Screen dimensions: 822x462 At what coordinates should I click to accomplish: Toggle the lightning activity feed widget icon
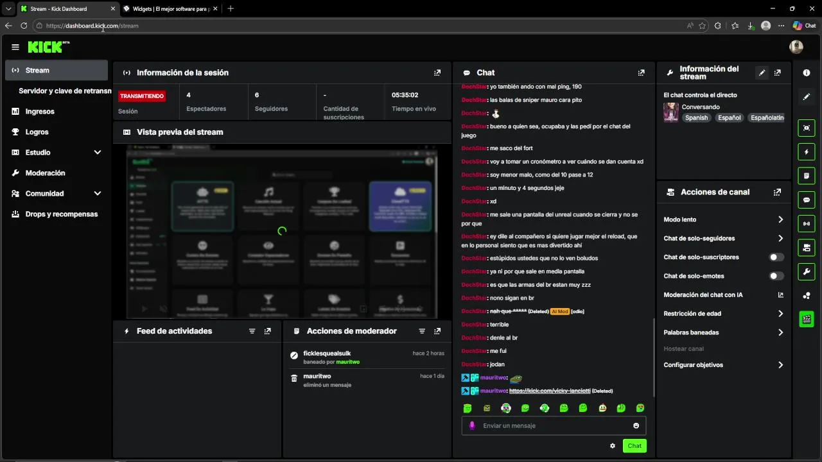[x=807, y=152]
